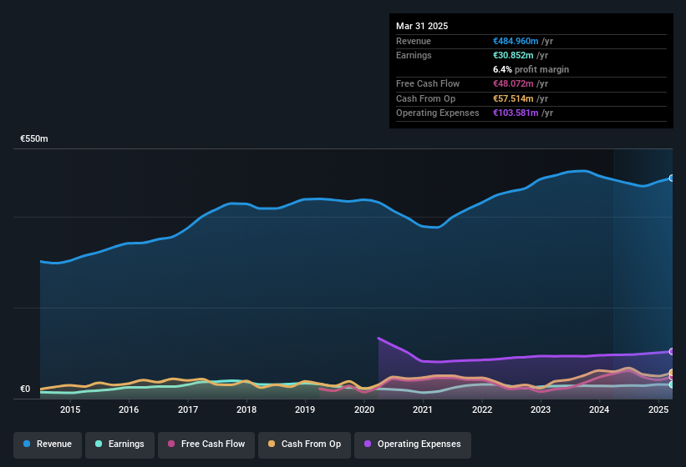Image resolution: width=686 pixels, height=467 pixels.
Task: Click the 2021 x-axis label
Action: coord(423,409)
